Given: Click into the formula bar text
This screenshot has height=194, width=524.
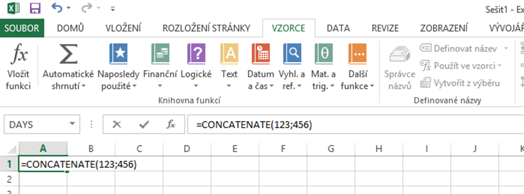Looking at the screenshot, I should [x=356, y=125].
